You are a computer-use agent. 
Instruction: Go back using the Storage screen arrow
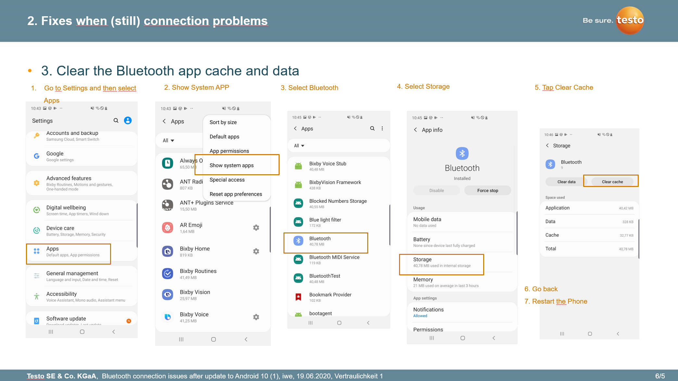[x=547, y=145]
